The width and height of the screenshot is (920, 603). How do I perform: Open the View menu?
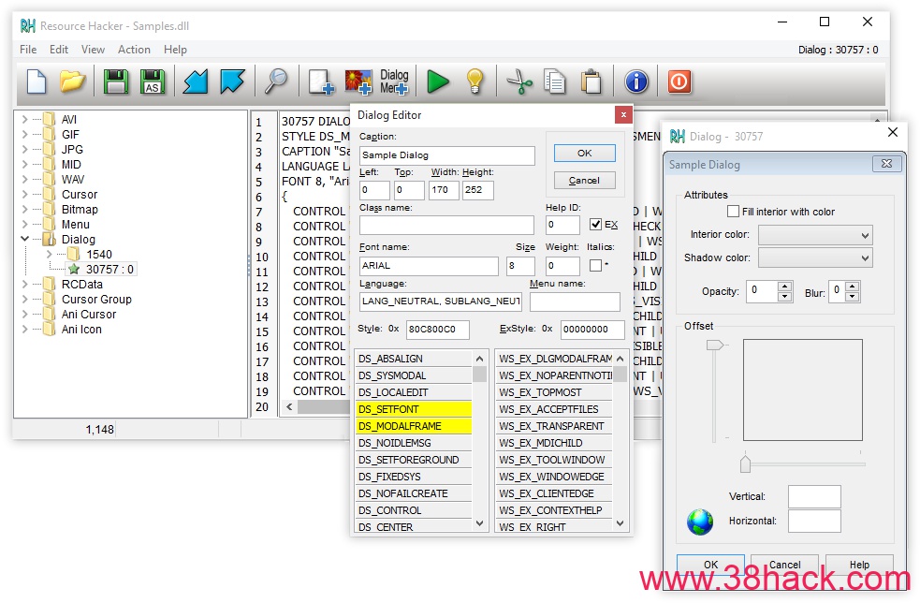click(93, 50)
